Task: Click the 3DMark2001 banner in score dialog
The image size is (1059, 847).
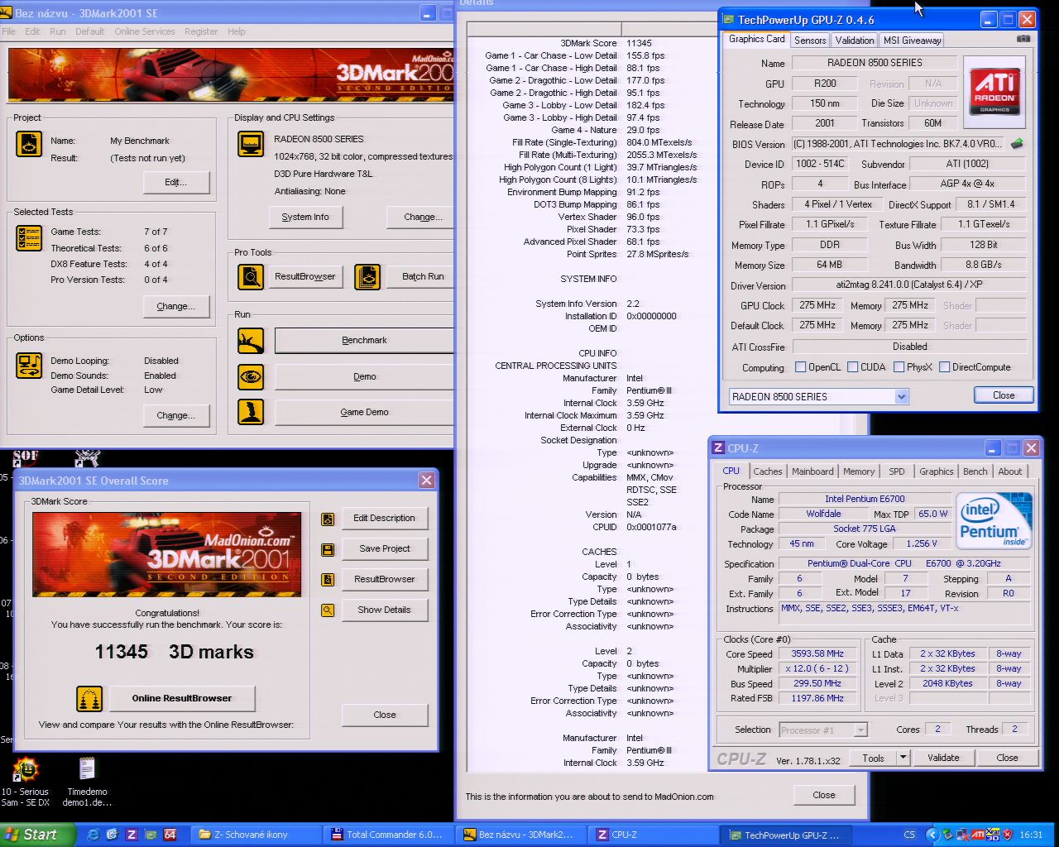Action: (x=166, y=554)
